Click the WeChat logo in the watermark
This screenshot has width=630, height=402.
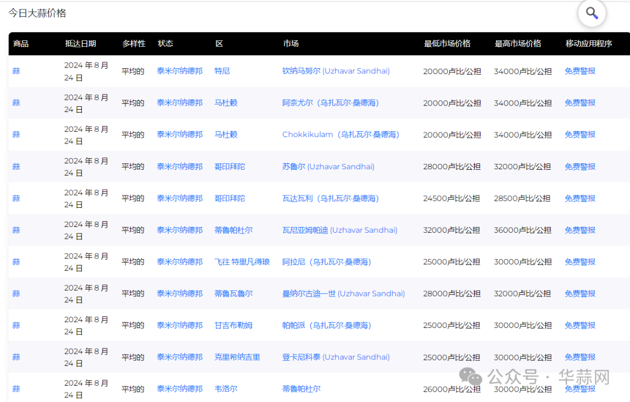470,377
